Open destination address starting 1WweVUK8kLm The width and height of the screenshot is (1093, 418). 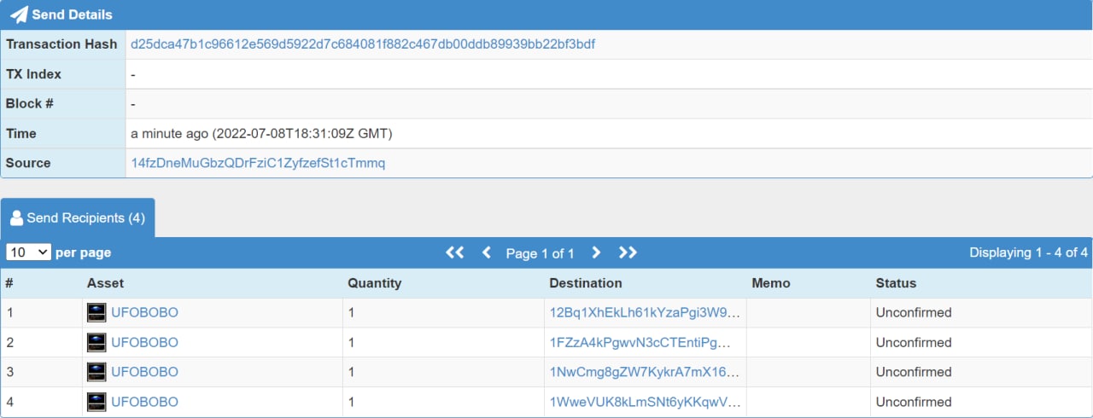(645, 402)
